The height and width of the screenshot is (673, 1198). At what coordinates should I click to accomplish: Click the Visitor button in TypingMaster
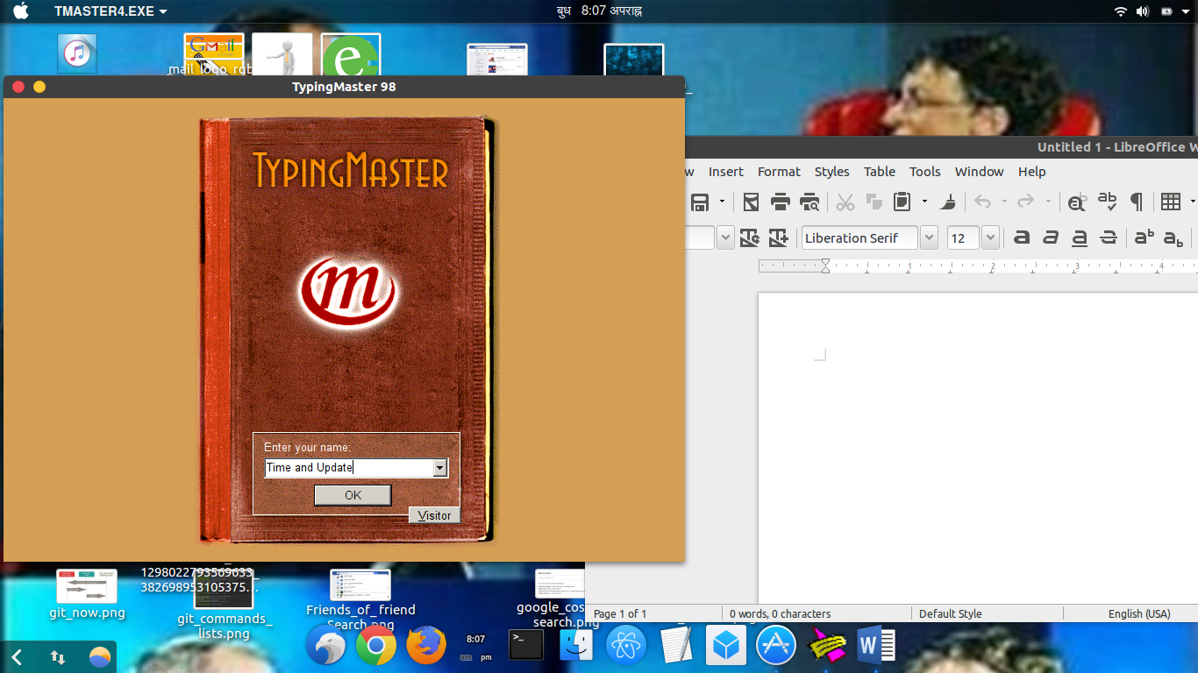coord(434,515)
